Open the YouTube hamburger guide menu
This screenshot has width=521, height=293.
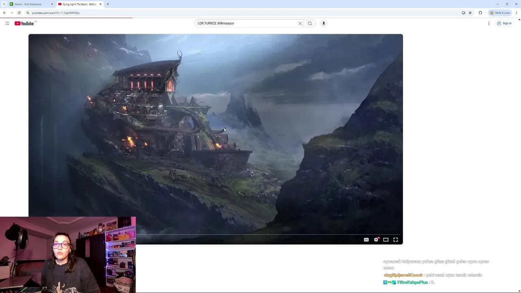coord(7,23)
